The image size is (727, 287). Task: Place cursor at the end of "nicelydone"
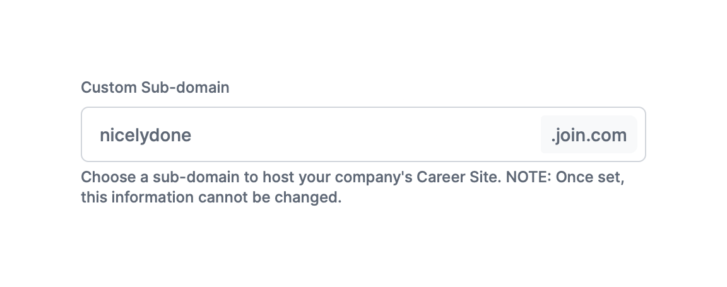tap(192, 135)
